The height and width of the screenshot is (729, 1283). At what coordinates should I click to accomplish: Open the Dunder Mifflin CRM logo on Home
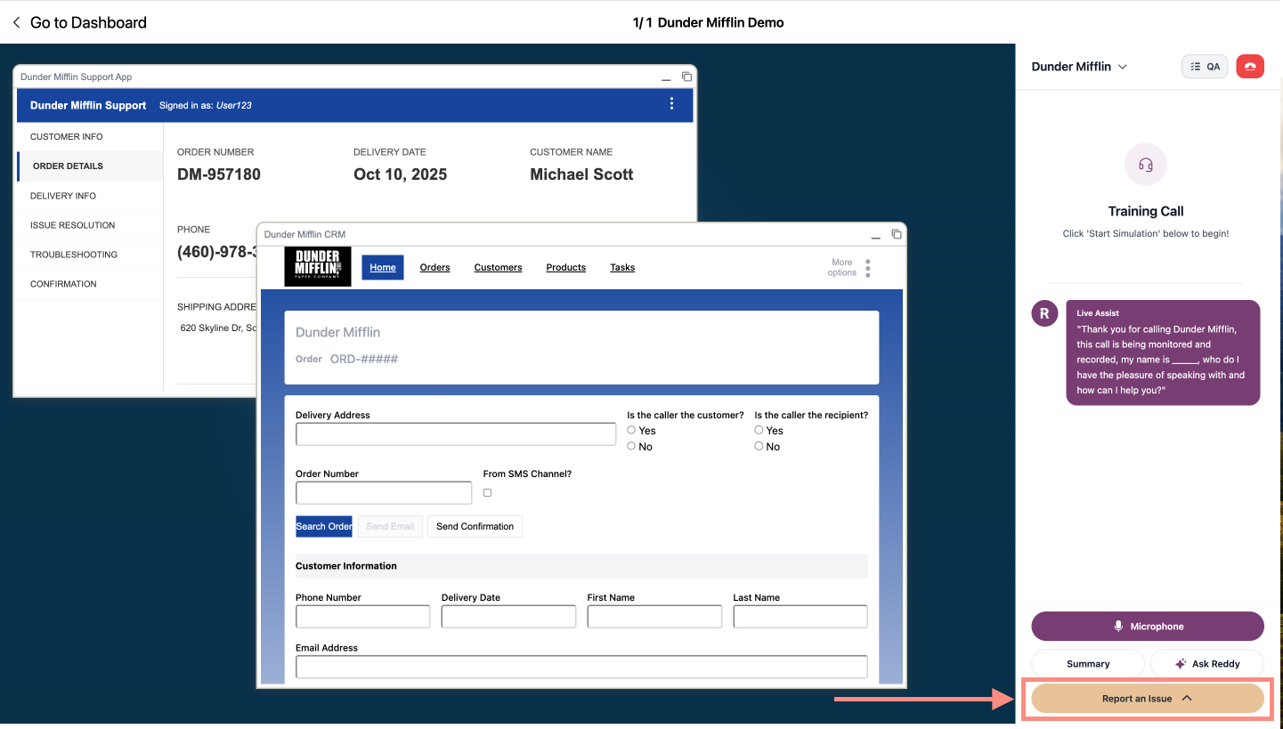318,266
